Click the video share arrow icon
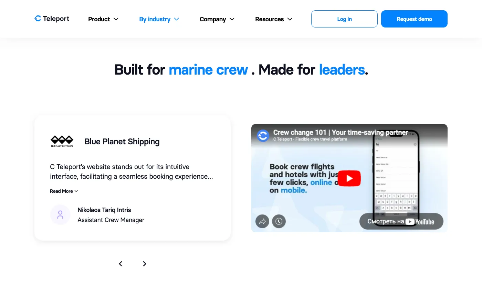 tap(262, 221)
